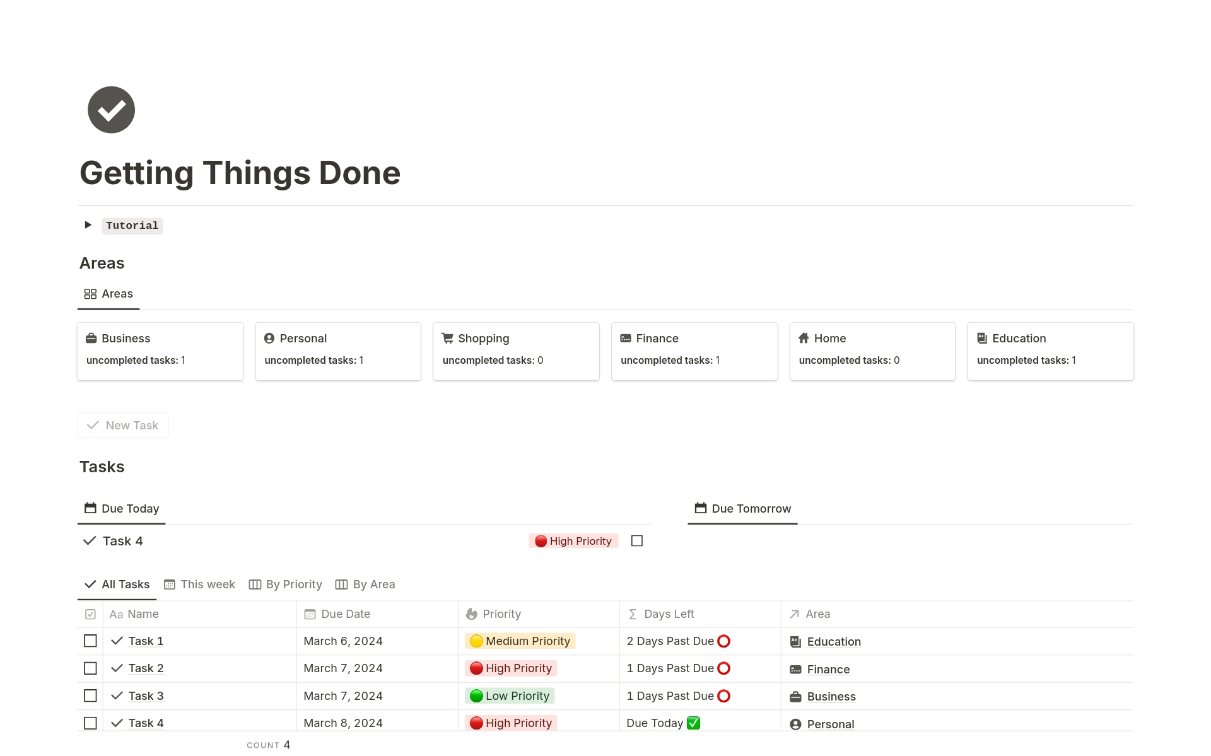
Task: Click Task 1 name to open details
Action: point(146,641)
